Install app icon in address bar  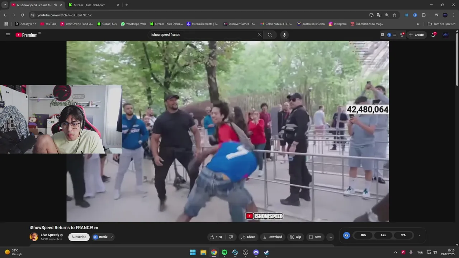coord(372,15)
